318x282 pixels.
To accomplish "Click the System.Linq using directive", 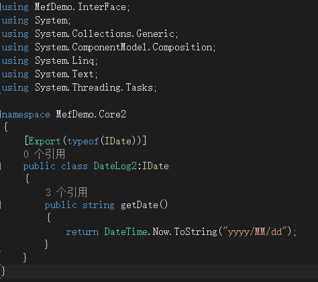I will tap(66, 60).
